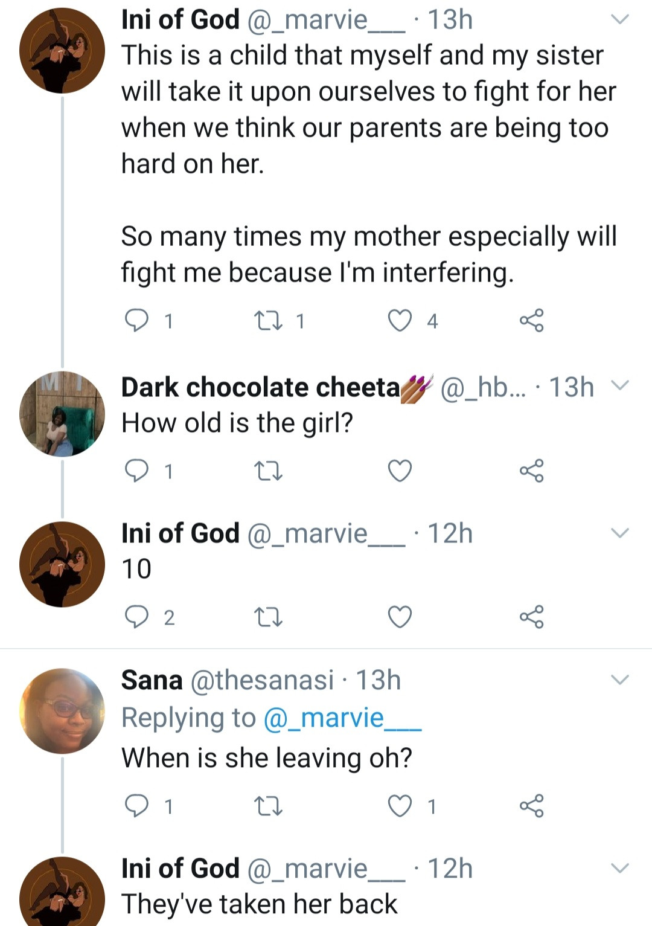This screenshot has height=926, width=652.
Task: Open dropdown arrow on first Ini of God tweet
Action: click(x=620, y=19)
